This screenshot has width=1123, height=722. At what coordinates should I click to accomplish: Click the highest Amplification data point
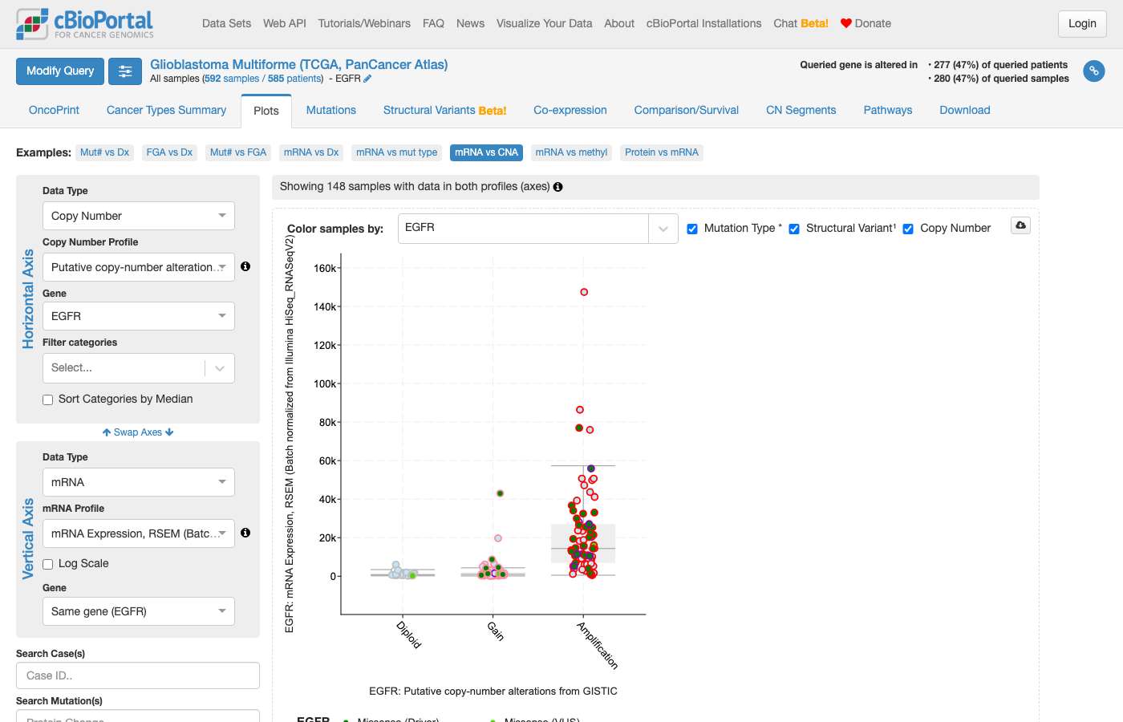pyautogui.click(x=584, y=292)
